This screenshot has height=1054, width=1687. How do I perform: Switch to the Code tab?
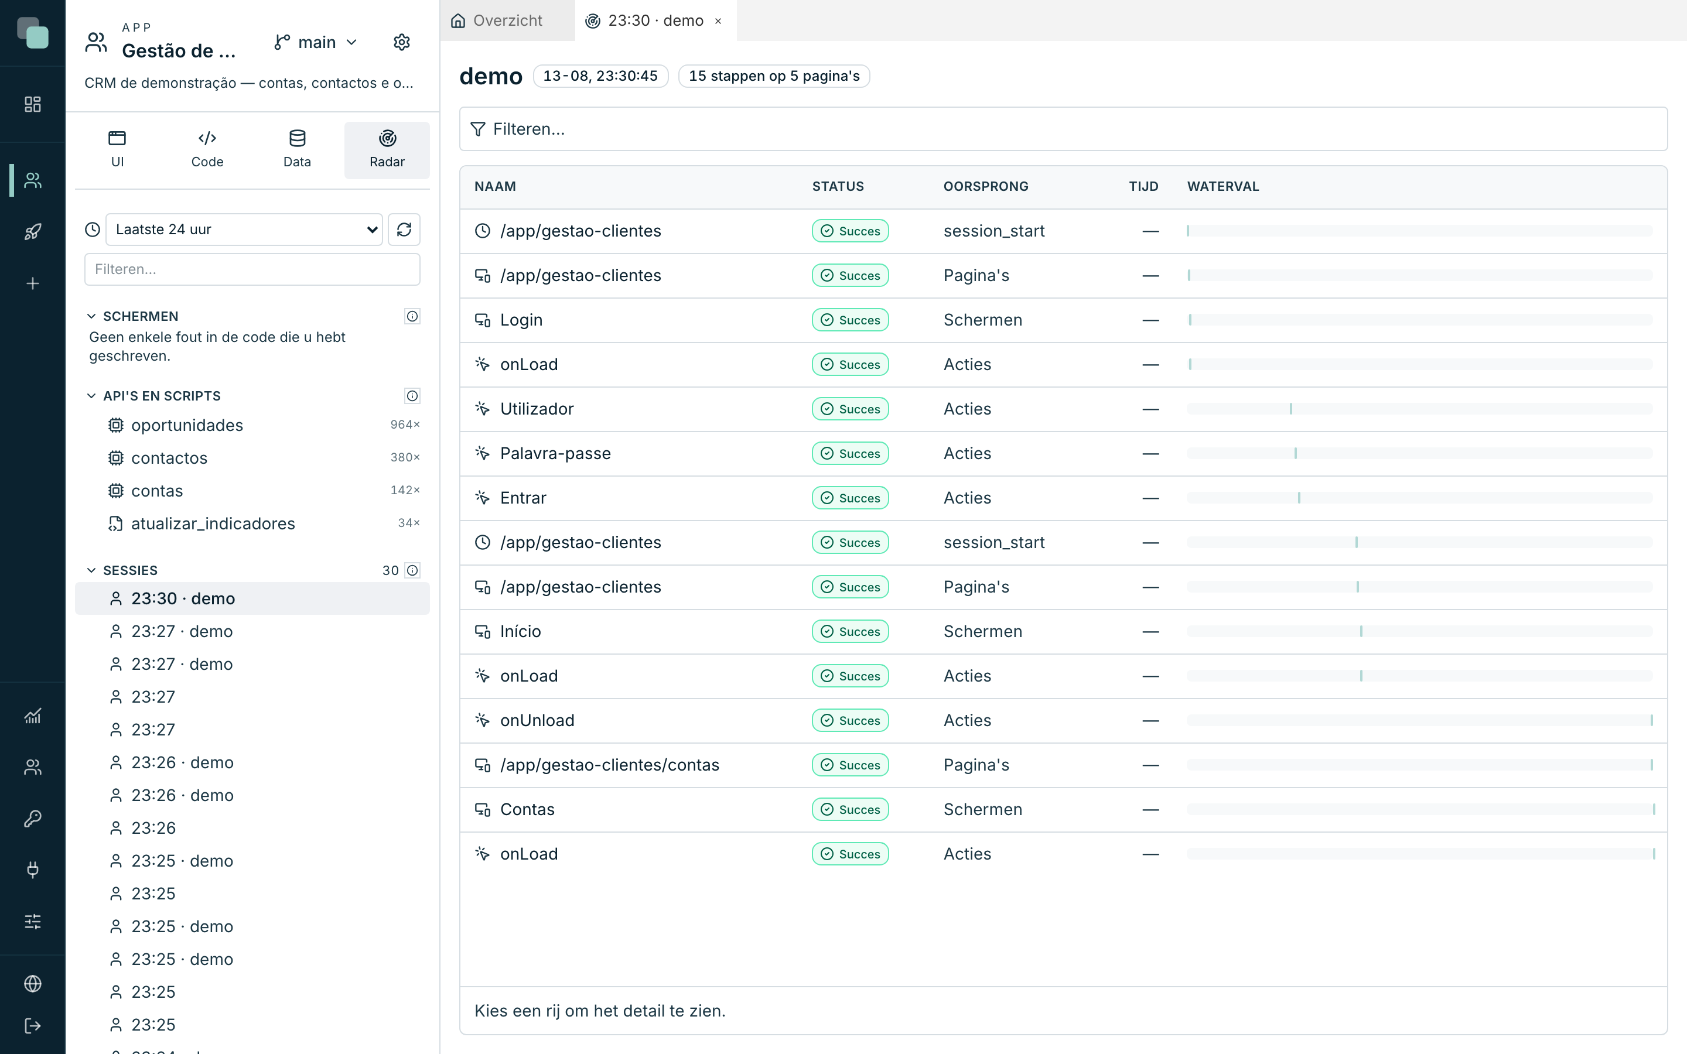tap(207, 150)
